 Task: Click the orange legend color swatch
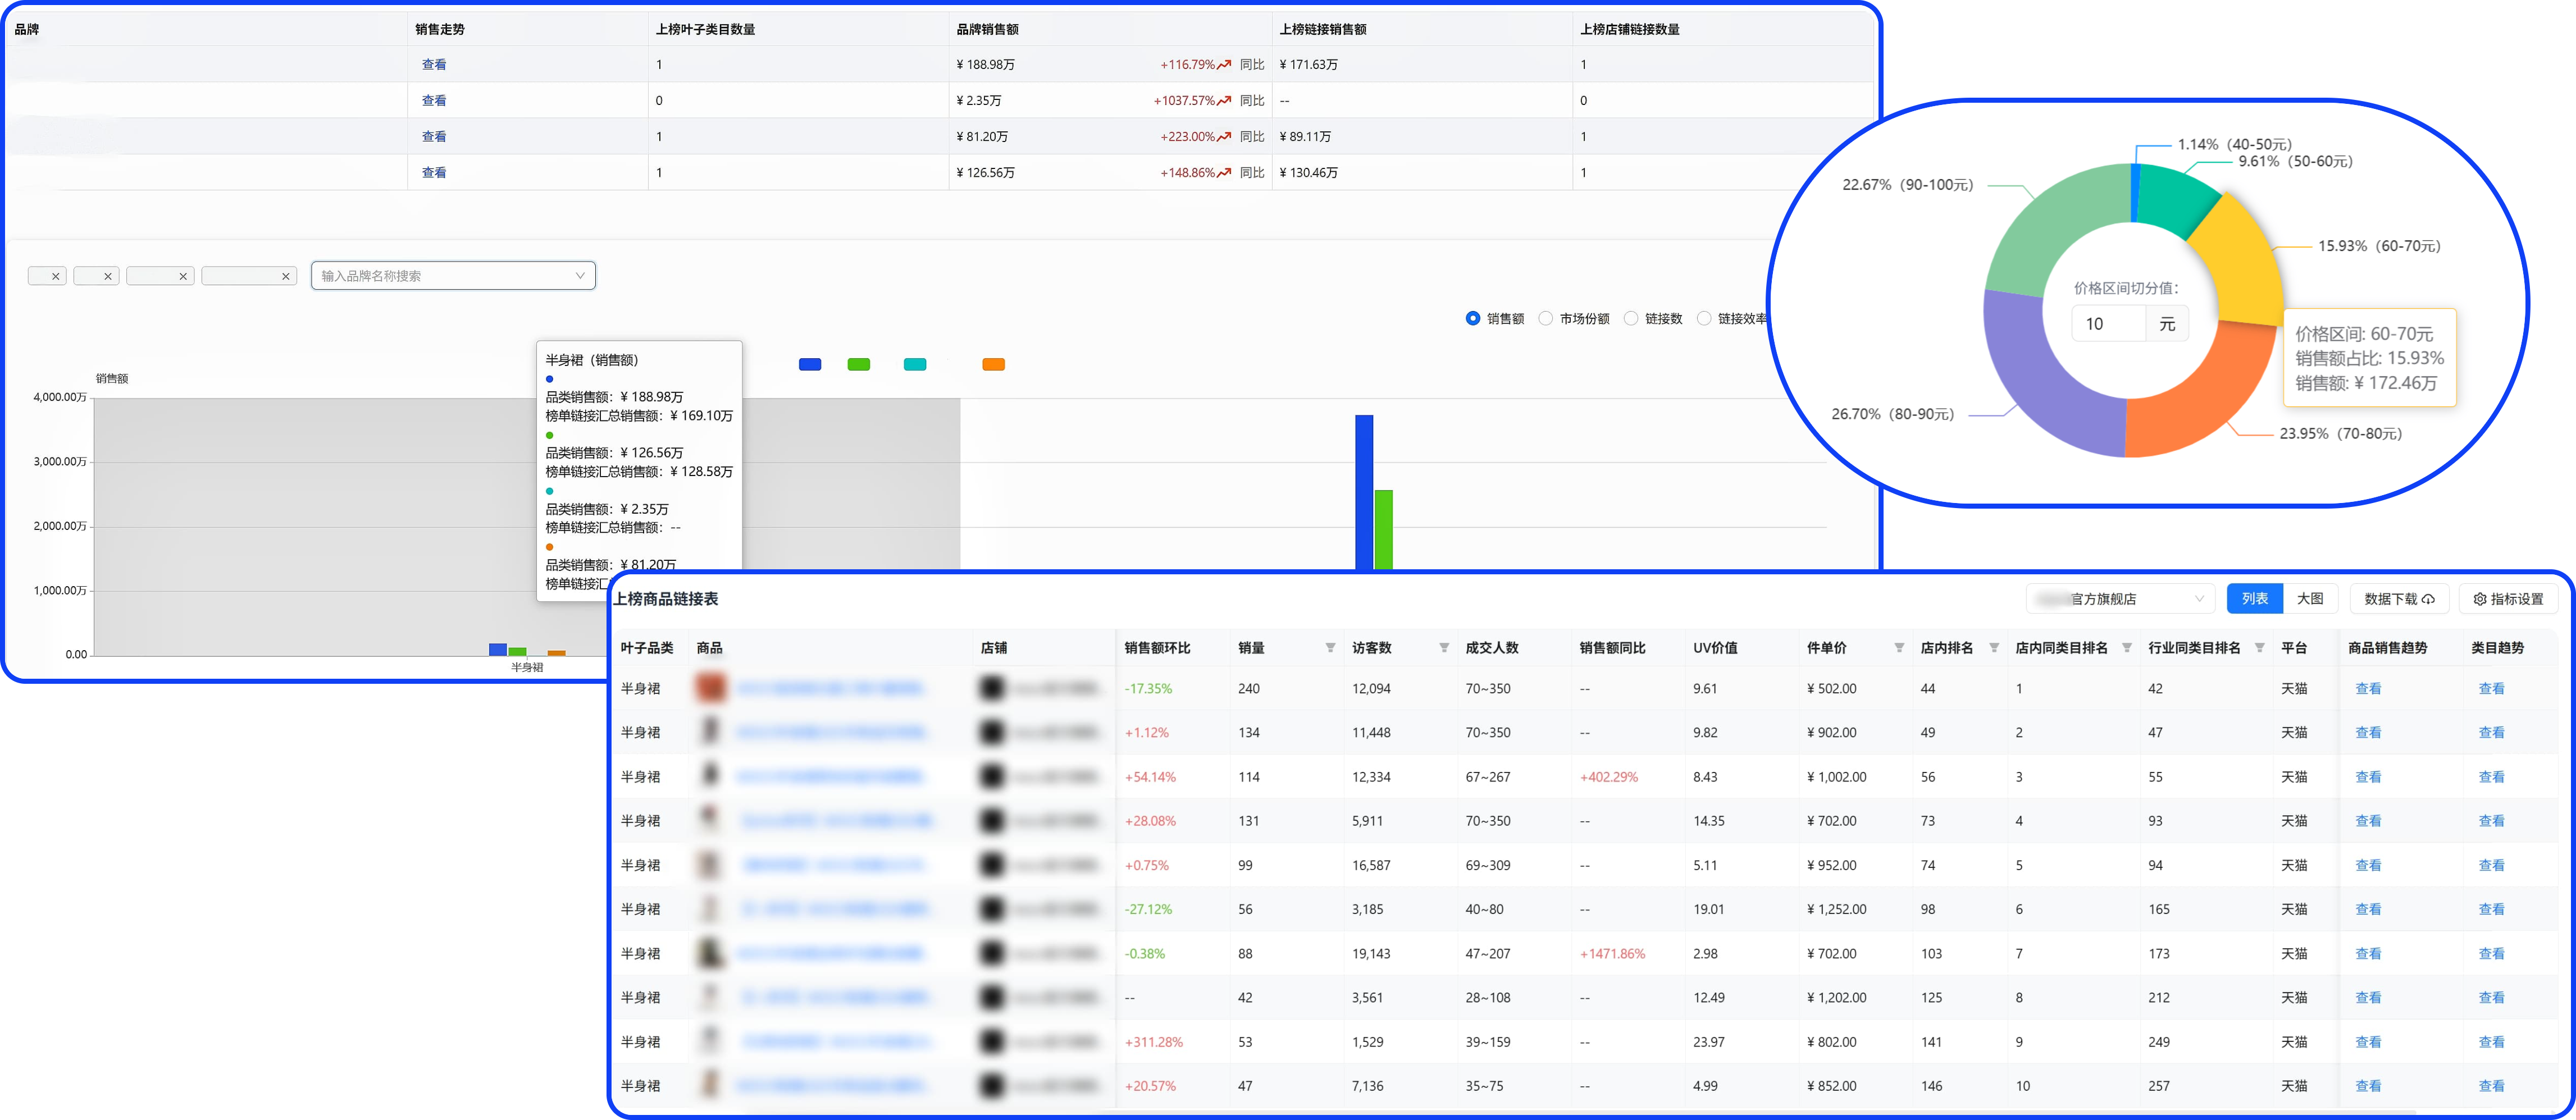pyautogui.click(x=993, y=365)
